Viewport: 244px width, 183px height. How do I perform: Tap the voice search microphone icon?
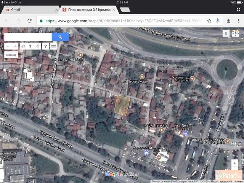click(218, 21)
